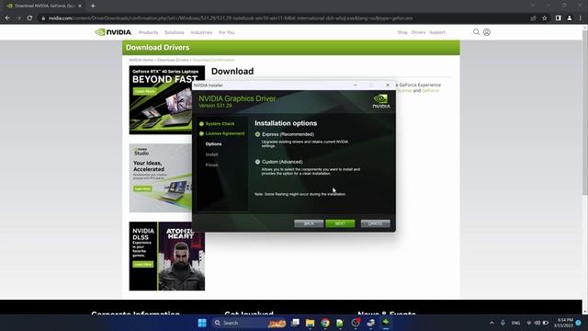Viewport: 588px width, 331px height.
Task: Click the NVIDIA logo on the website header
Action: (x=113, y=32)
